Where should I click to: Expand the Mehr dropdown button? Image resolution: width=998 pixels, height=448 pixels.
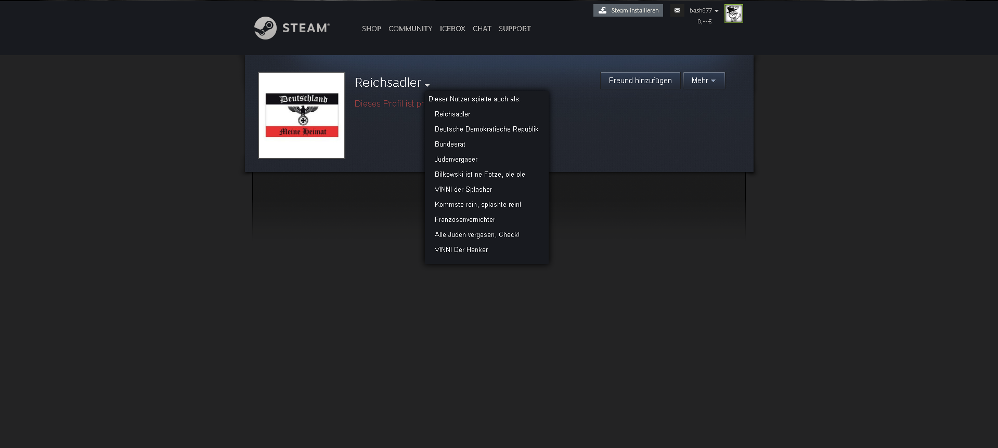(703, 81)
